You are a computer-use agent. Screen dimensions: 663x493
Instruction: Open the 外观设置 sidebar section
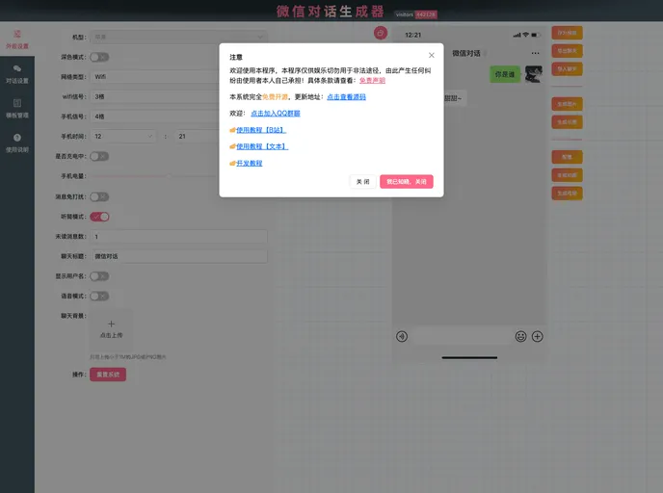tap(17, 39)
